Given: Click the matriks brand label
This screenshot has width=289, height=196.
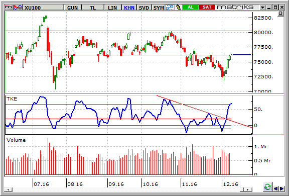Looking at the screenshot, I should click(x=235, y=7).
